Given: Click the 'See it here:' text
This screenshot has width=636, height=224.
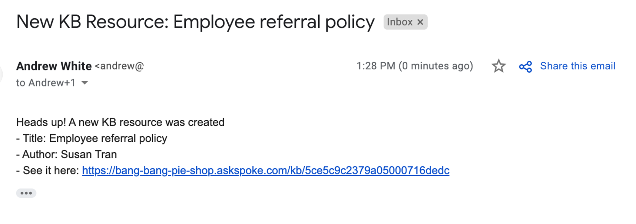Looking at the screenshot, I should pyautogui.click(x=51, y=170).
